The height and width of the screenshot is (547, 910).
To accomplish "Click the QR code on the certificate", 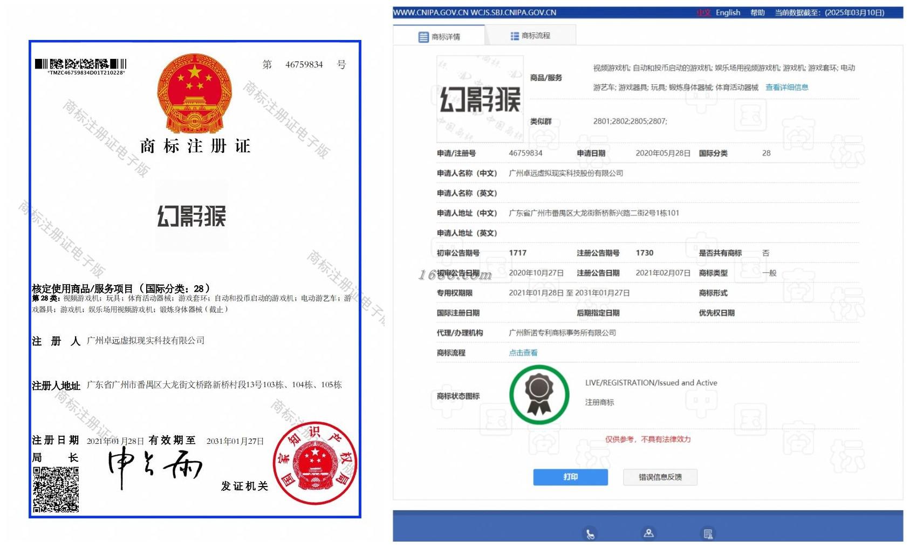I will click(56, 489).
